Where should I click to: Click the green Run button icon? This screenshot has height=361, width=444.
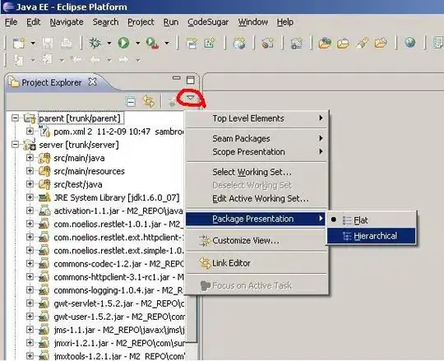click(123, 43)
